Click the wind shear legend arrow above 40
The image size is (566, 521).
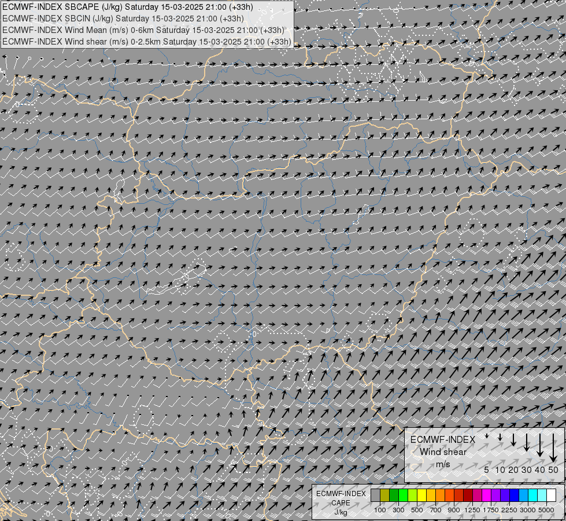point(539,445)
